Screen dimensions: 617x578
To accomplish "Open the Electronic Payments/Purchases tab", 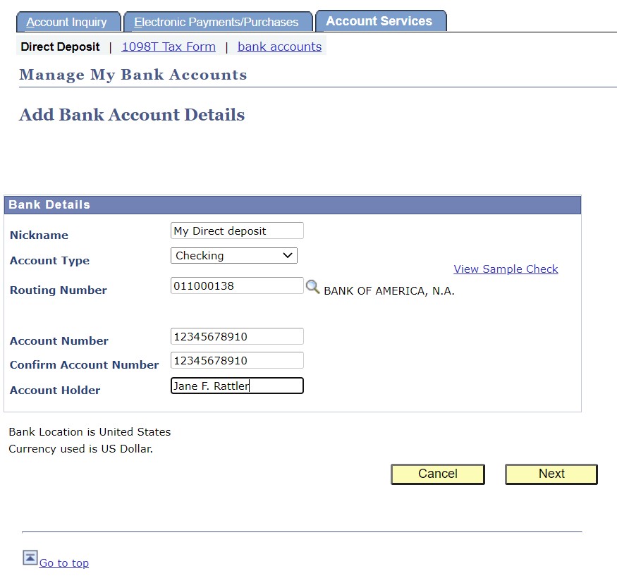I will click(217, 21).
